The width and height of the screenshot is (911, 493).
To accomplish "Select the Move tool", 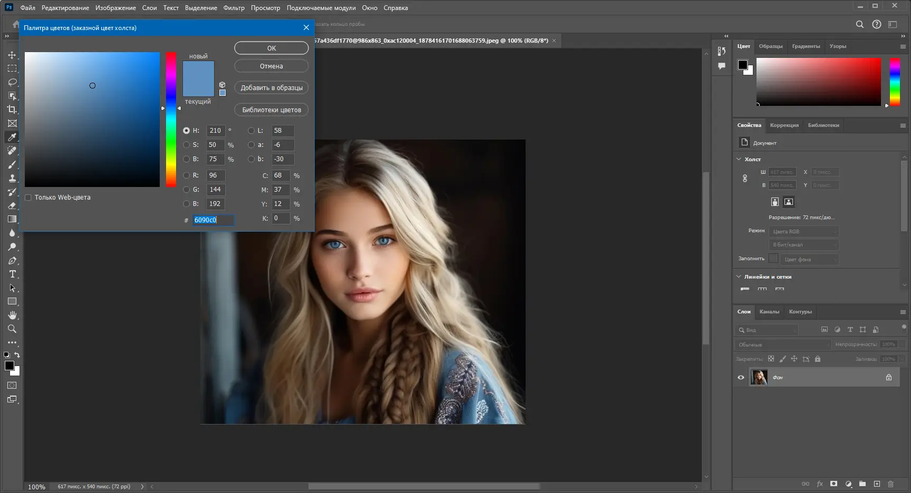I will (x=12, y=55).
